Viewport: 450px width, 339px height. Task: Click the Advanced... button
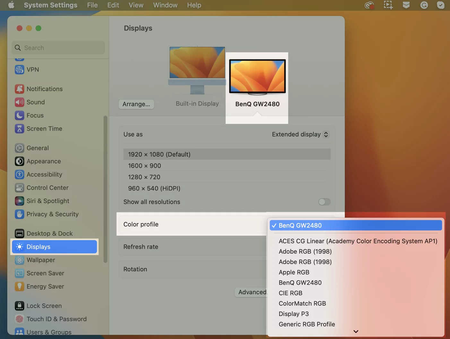(x=253, y=292)
